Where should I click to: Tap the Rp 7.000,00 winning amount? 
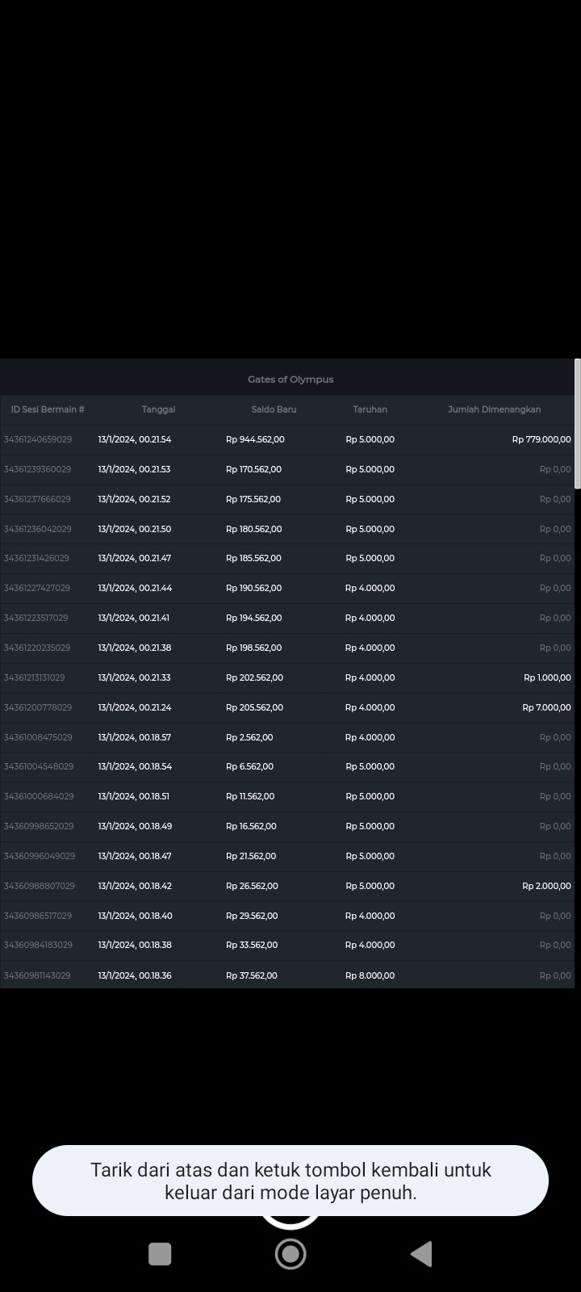(546, 707)
